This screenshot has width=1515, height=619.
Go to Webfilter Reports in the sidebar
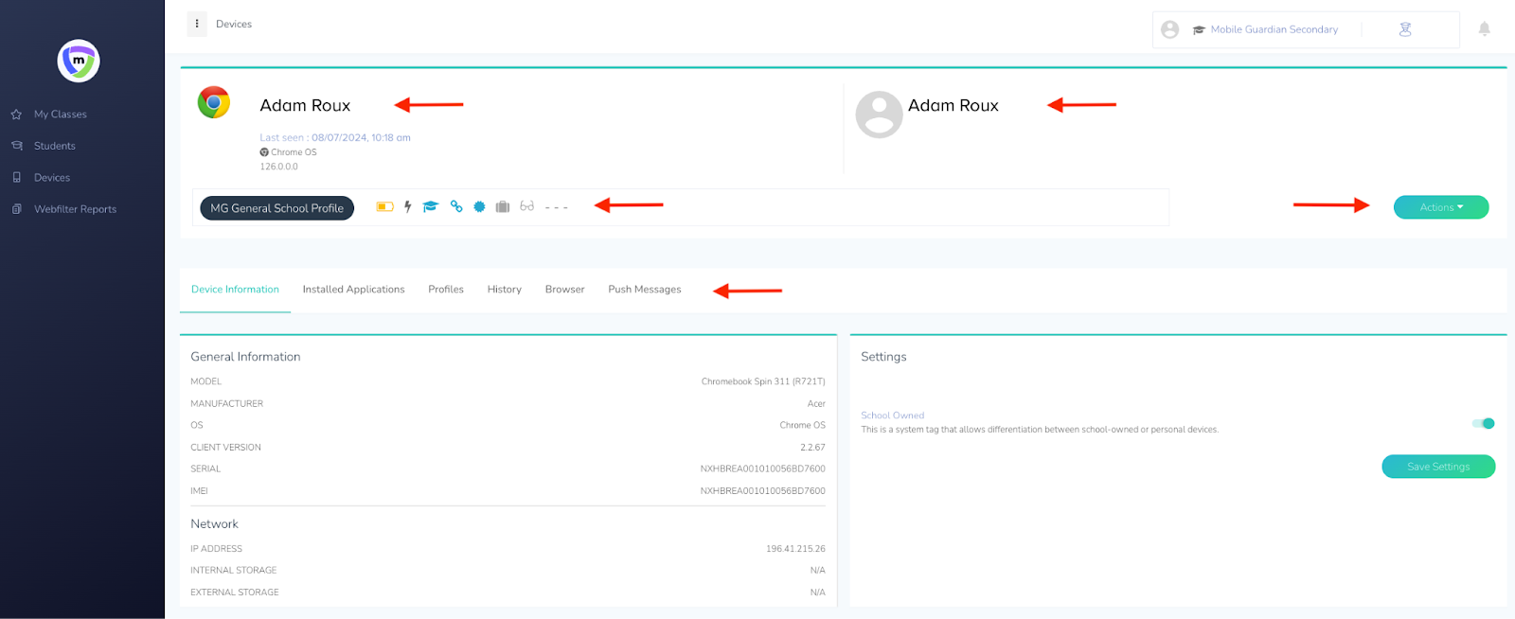76,209
